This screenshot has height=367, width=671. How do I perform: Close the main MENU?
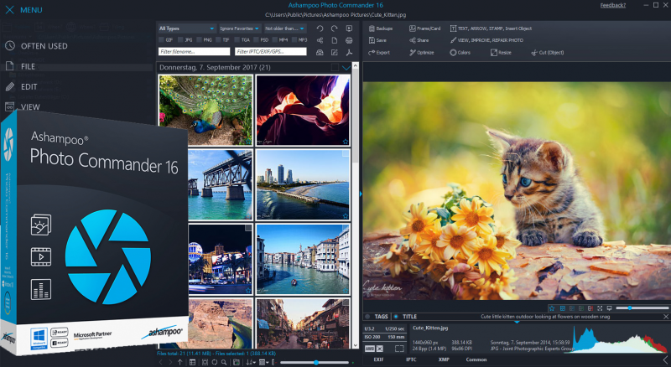[10, 10]
